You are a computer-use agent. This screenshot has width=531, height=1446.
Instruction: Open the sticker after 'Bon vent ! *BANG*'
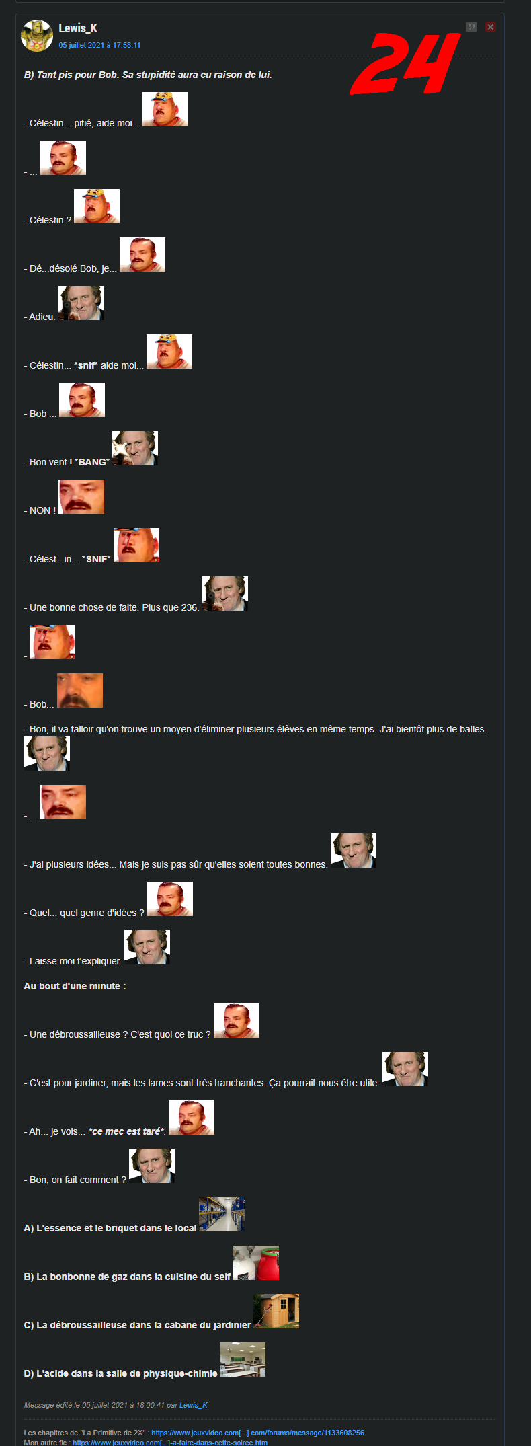point(135,449)
